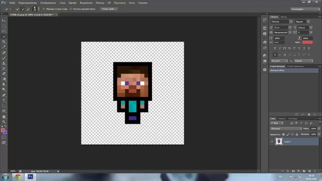
Task: Toggle lock transparent pixels in Layers panel
Action: click(283, 134)
